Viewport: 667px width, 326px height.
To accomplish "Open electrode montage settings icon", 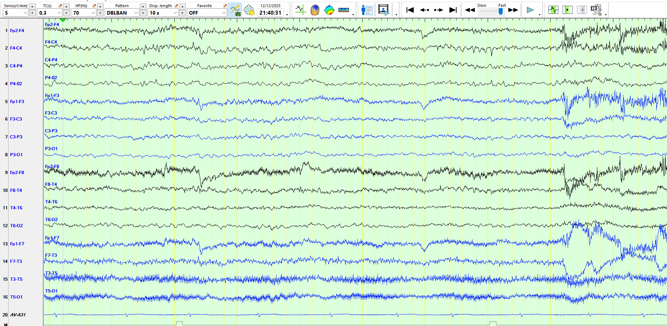I will pos(249,10).
